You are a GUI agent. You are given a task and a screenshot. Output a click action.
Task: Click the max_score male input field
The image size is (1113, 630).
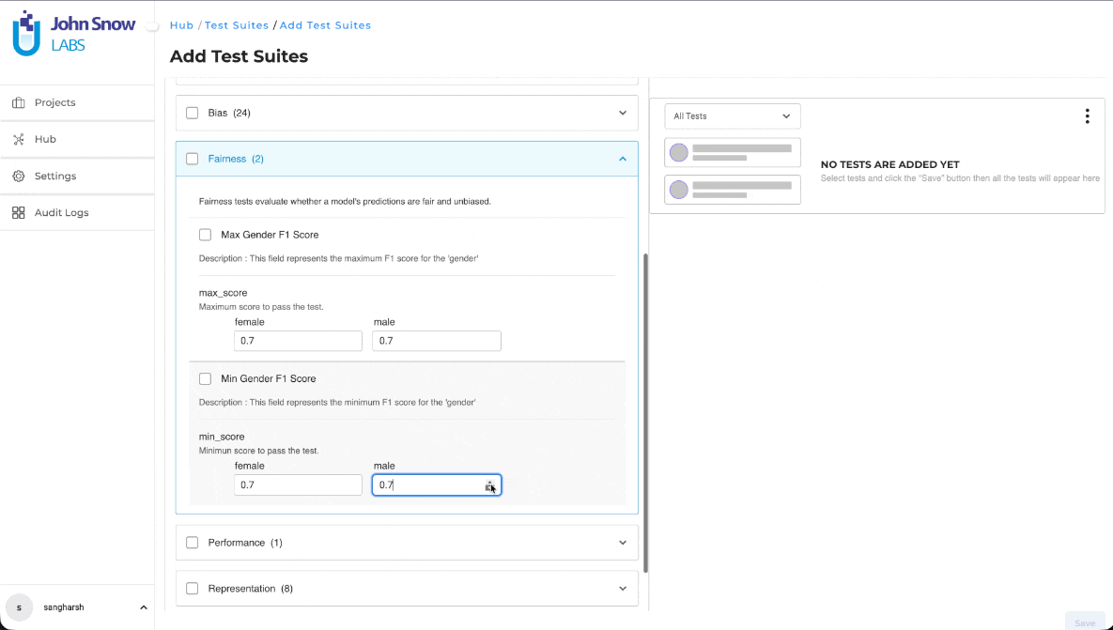pos(437,341)
